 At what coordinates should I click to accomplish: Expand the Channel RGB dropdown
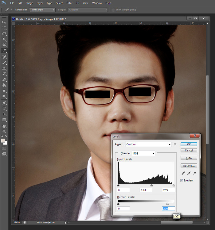(143, 153)
